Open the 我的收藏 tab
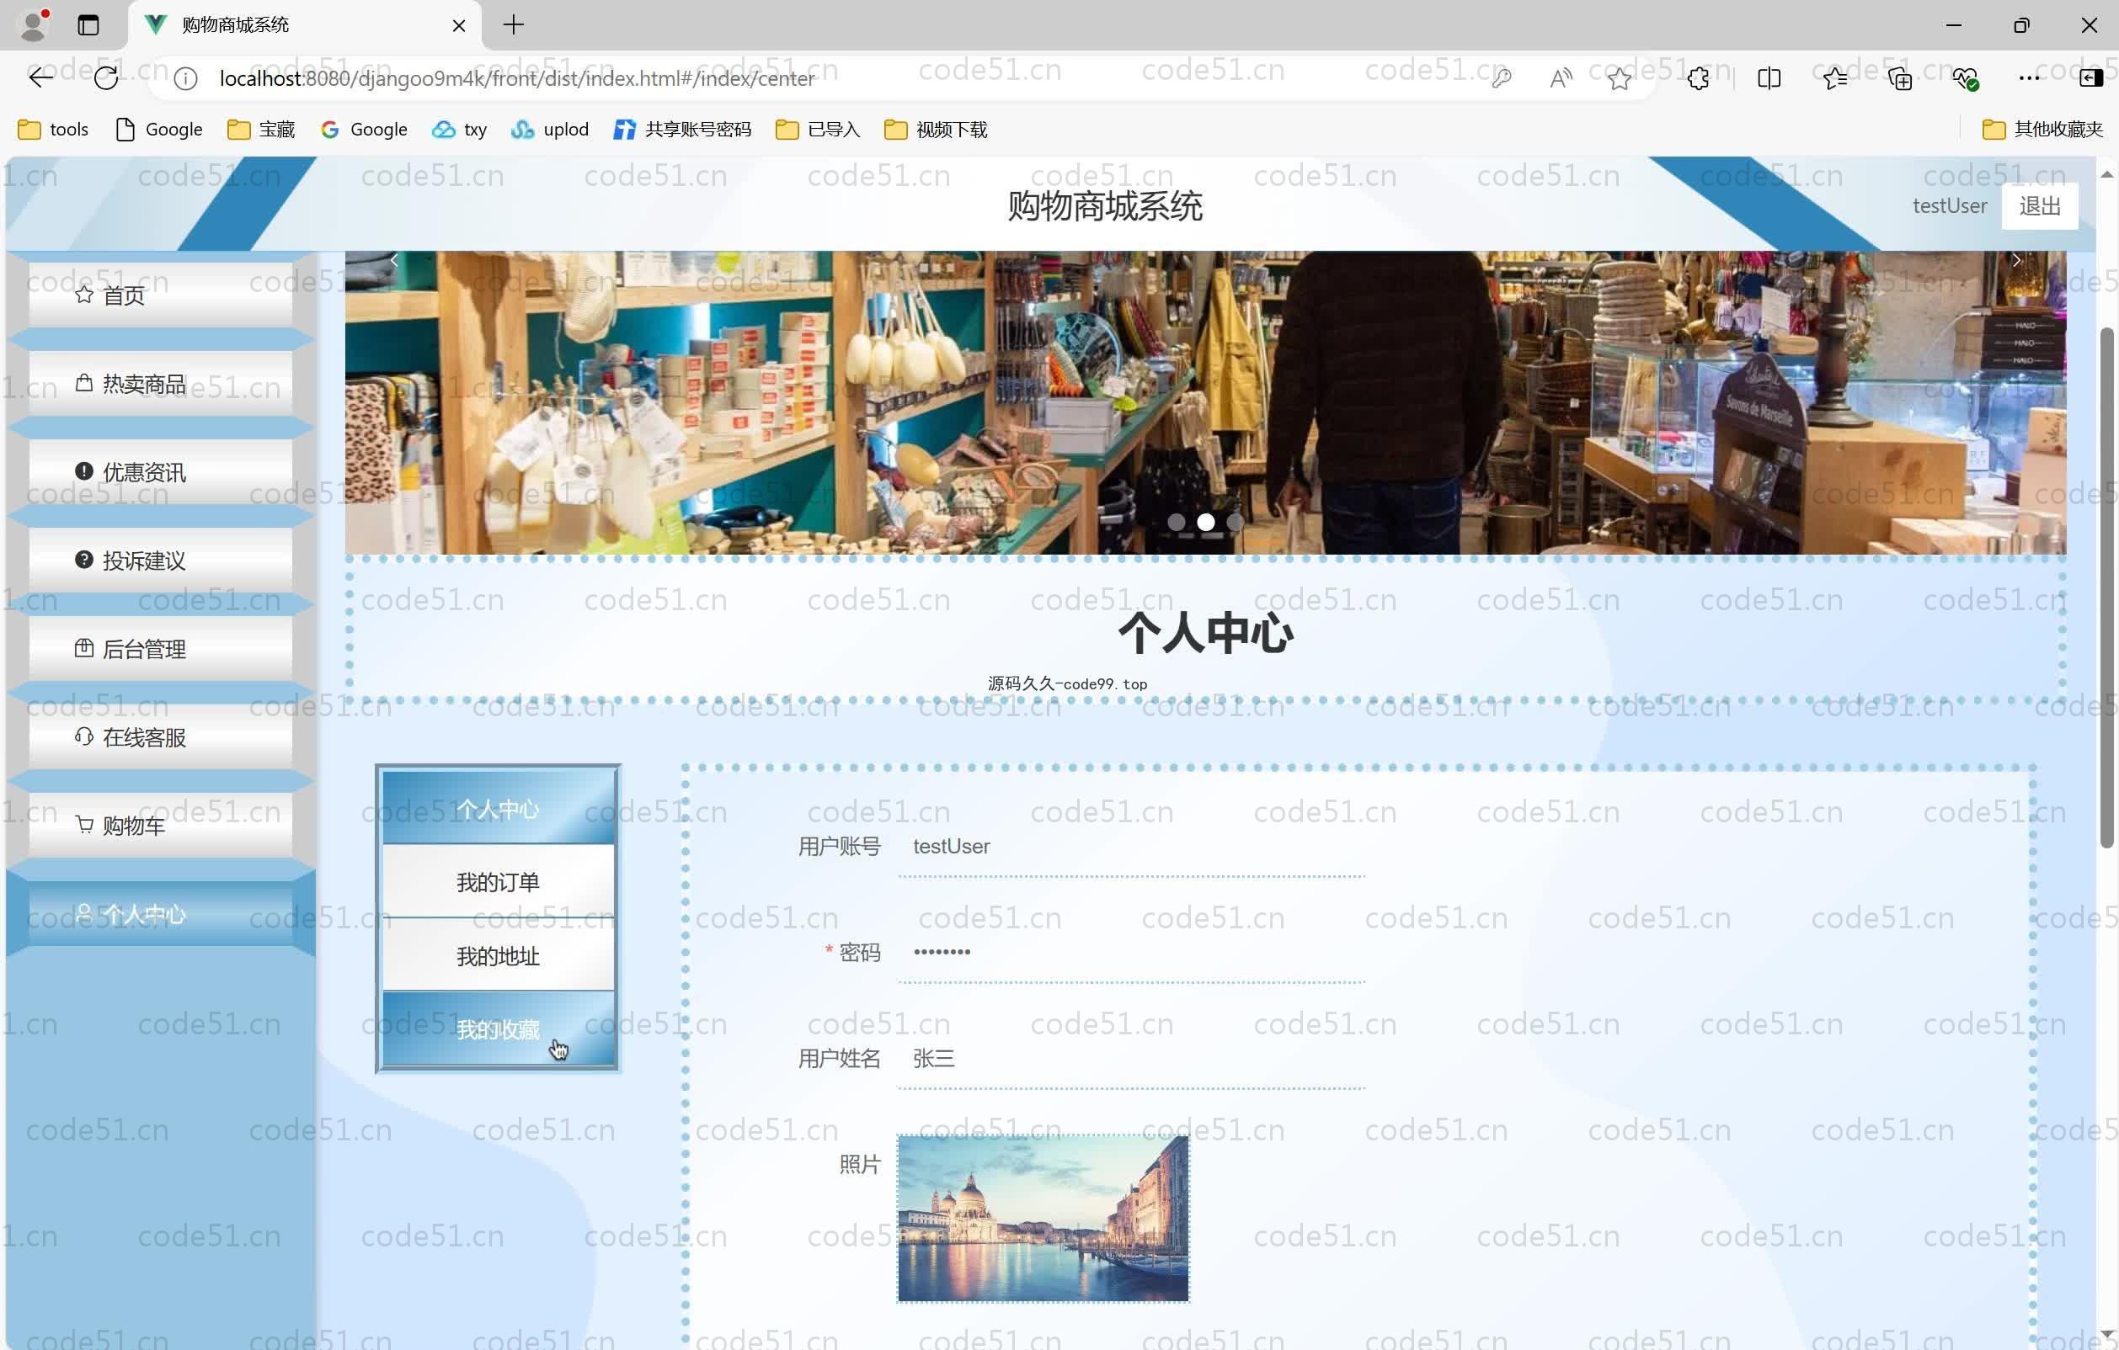The width and height of the screenshot is (2119, 1350). point(498,1029)
